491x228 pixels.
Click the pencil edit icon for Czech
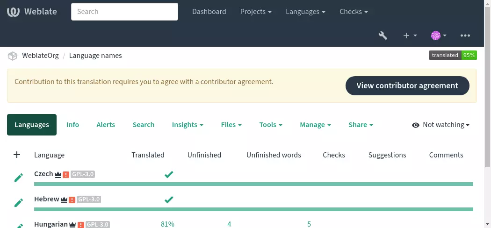pos(19,178)
